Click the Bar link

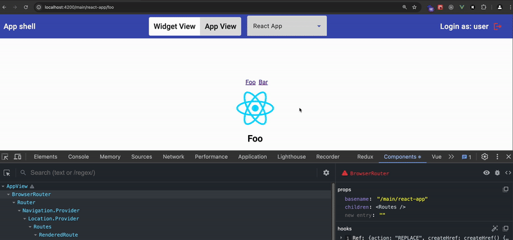pyautogui.click(x=264, y=82)
